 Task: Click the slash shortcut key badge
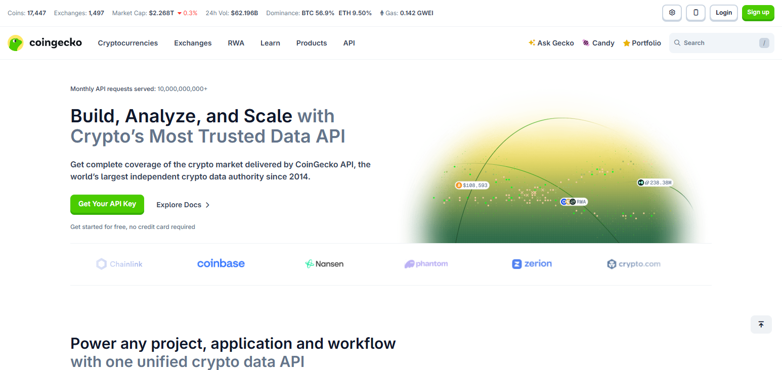coord(764,43)
